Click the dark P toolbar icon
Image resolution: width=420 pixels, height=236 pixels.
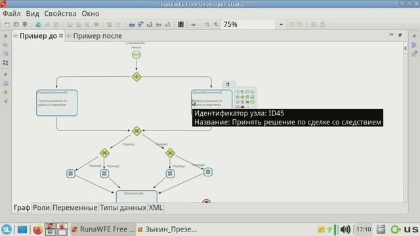click(x=181, y=24)
